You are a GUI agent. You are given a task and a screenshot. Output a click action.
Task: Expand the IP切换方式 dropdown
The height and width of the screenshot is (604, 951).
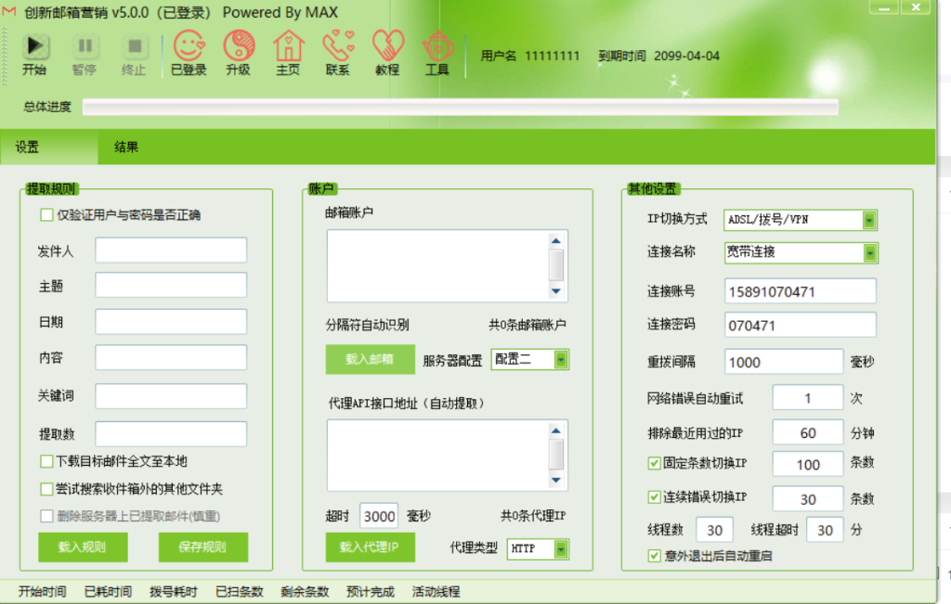[x=869, y=220]
